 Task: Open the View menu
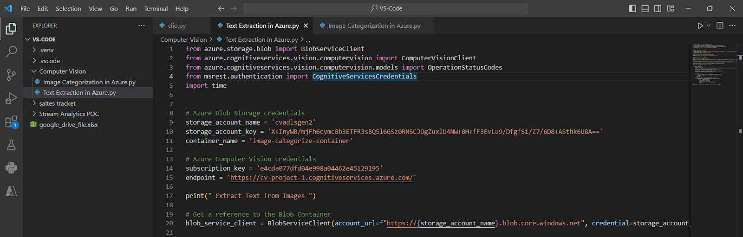(x=95, y=8)
